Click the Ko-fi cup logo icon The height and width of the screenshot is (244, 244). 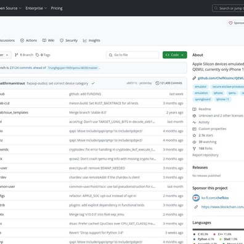tap(196, 198)
